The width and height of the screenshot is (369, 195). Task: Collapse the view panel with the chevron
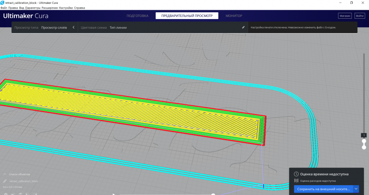click(x=73, y=27)
